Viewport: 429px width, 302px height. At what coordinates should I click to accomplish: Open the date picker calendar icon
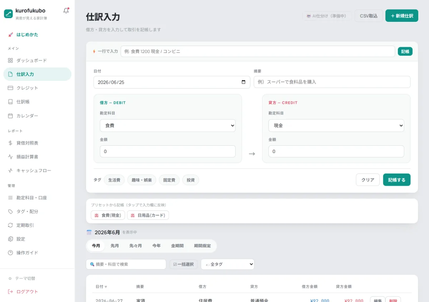[243, 82]
